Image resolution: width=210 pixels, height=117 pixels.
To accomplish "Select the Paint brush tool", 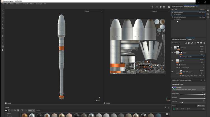I will (x=3, y=11).
